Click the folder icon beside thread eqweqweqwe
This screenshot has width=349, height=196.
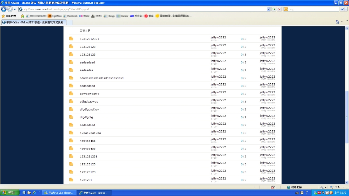pyautogui.click(x=71, y=94)
